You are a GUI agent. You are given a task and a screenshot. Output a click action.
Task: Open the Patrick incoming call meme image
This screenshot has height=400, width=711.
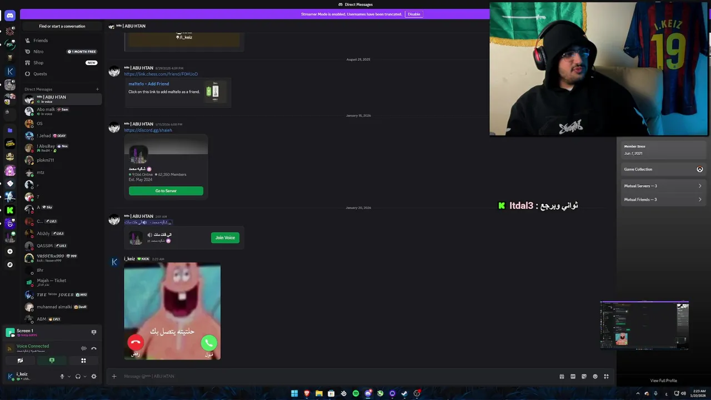pos(172,311)
